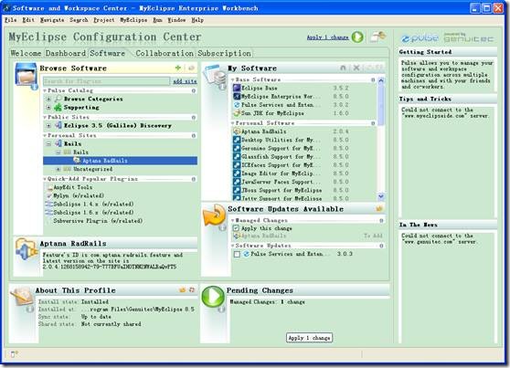
Task: Switch to the Dashboard tab
Action: pyautogui.click(x=66, y=53)
